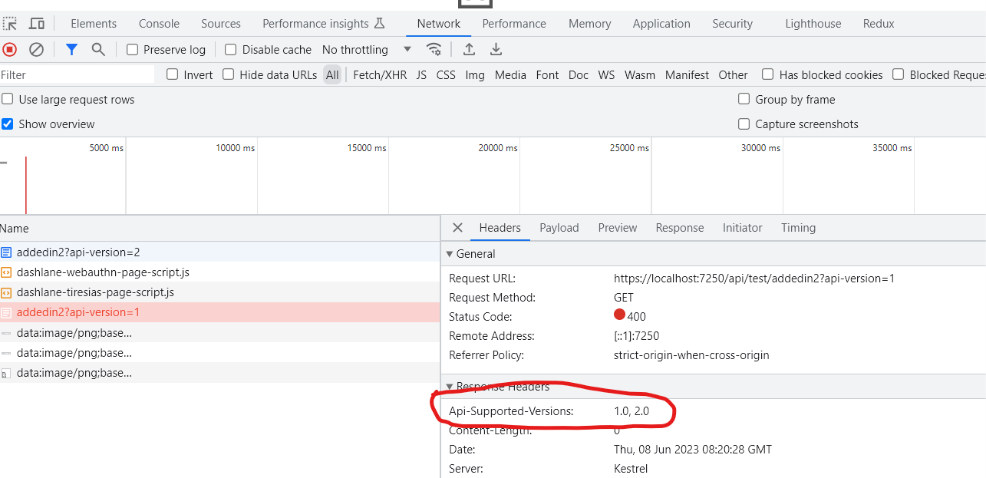This screenshot has height=478, width=986.
Task: Collapse the Response Headers section
Action: click(450, 386)
